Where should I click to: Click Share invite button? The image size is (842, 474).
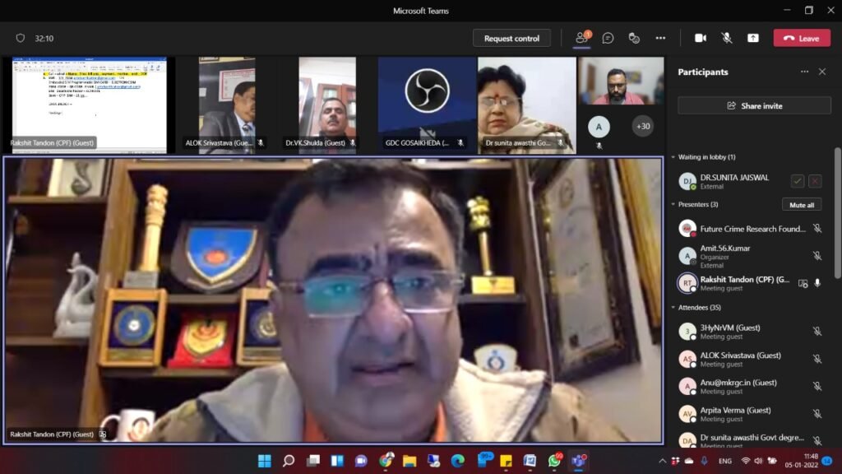pyautogui.click(x=755, y=106)
